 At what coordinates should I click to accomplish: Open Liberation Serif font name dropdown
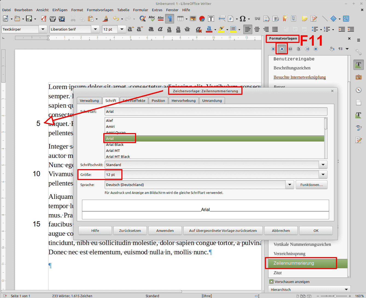(x=95, y=29)
